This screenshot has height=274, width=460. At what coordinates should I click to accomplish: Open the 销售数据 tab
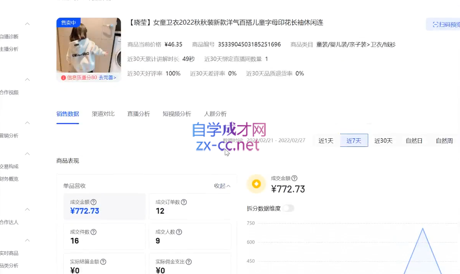tap(68, 114)
